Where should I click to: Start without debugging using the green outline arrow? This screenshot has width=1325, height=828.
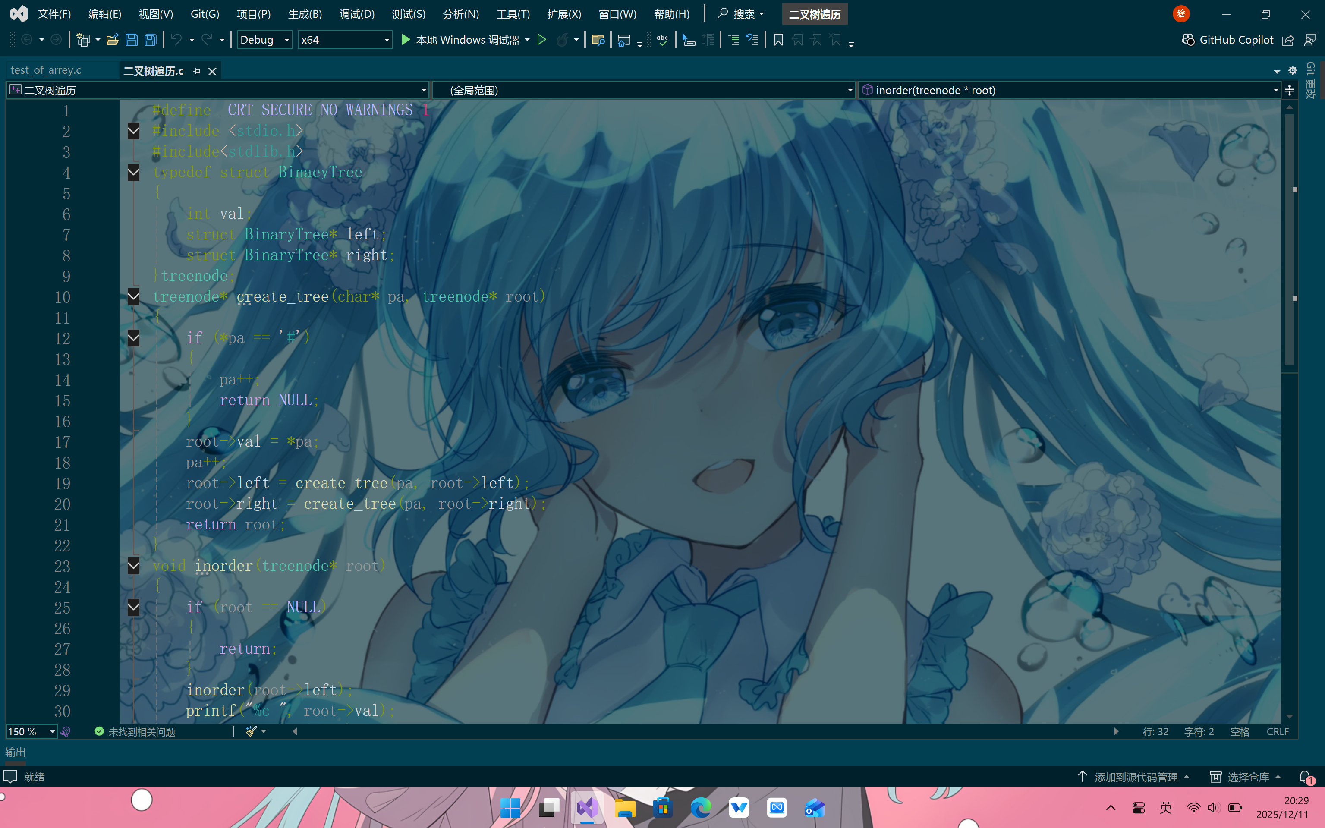point(541,39)
